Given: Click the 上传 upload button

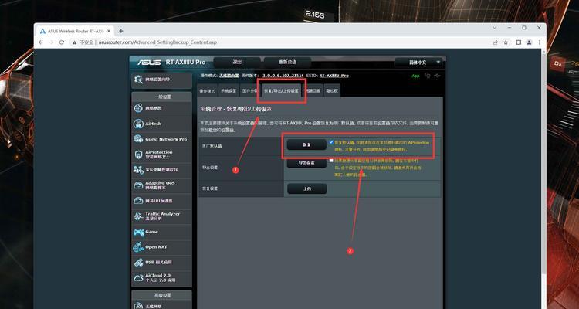Looking at the screenshot, I should coord(306,188).
